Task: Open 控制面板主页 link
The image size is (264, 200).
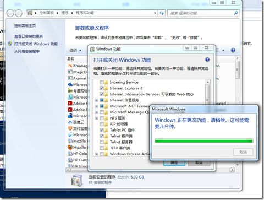Action: 25,26
